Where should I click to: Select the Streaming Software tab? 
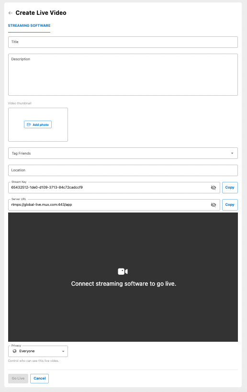(x=29, y=25)
